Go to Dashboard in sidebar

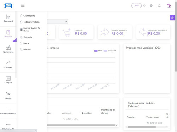[8, 19]
